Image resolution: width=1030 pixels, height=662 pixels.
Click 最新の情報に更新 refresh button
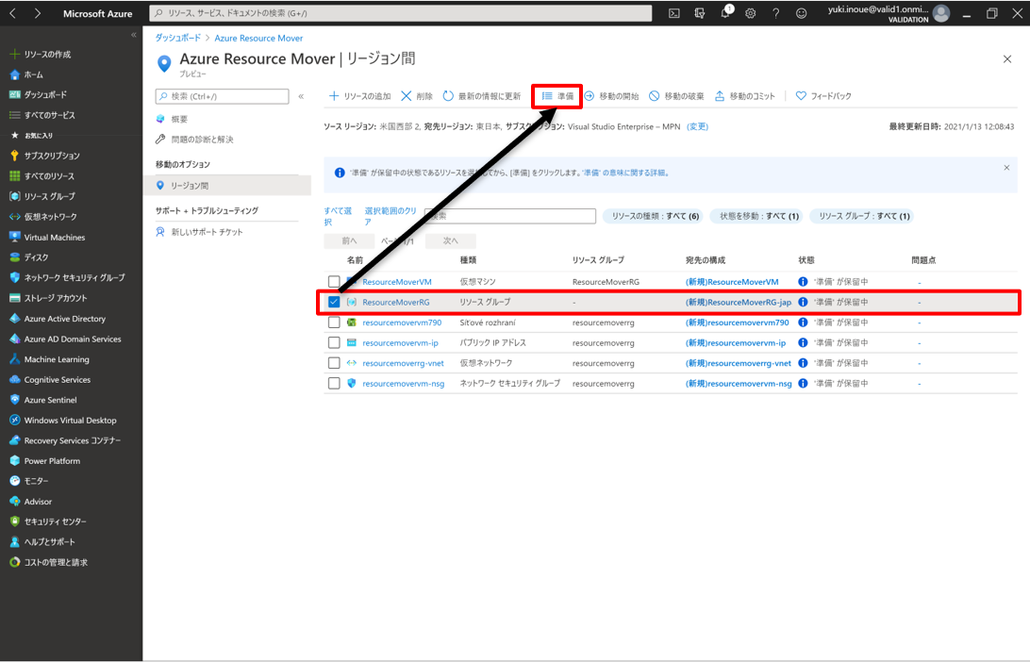[481, 96]
